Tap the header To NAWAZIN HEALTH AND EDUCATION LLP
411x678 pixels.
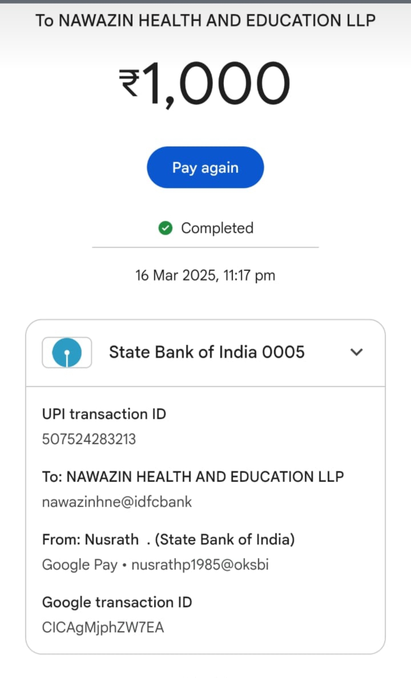point(205,21)
